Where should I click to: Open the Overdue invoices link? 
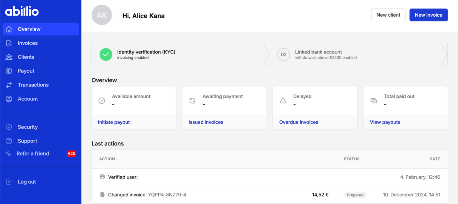(298, 122)
